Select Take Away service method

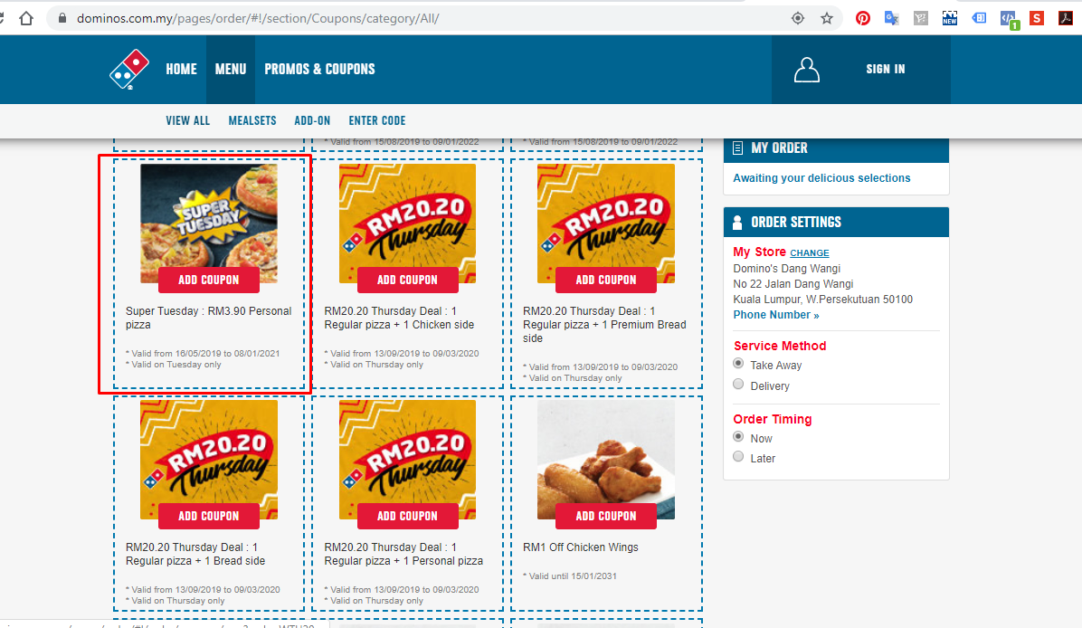738,364
